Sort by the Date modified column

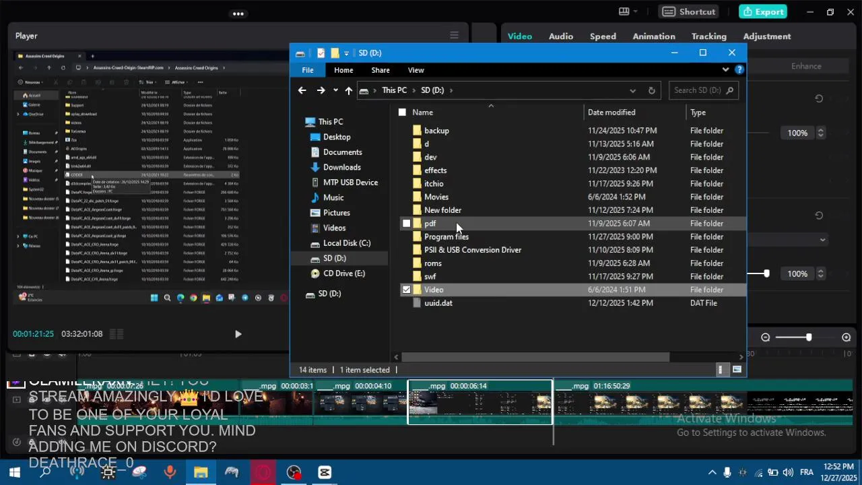611,112
